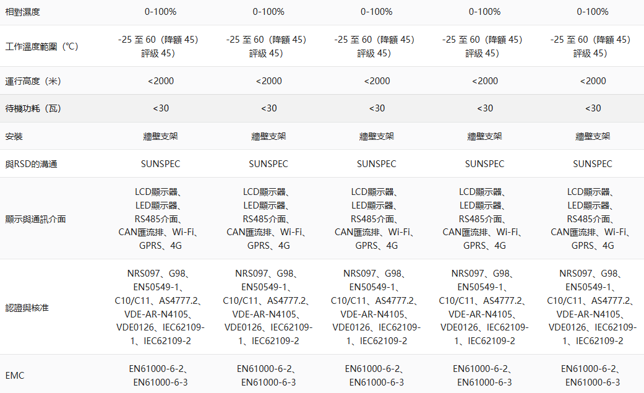Select the last column's 0-100% humidity value

click(x=593, y=12)
